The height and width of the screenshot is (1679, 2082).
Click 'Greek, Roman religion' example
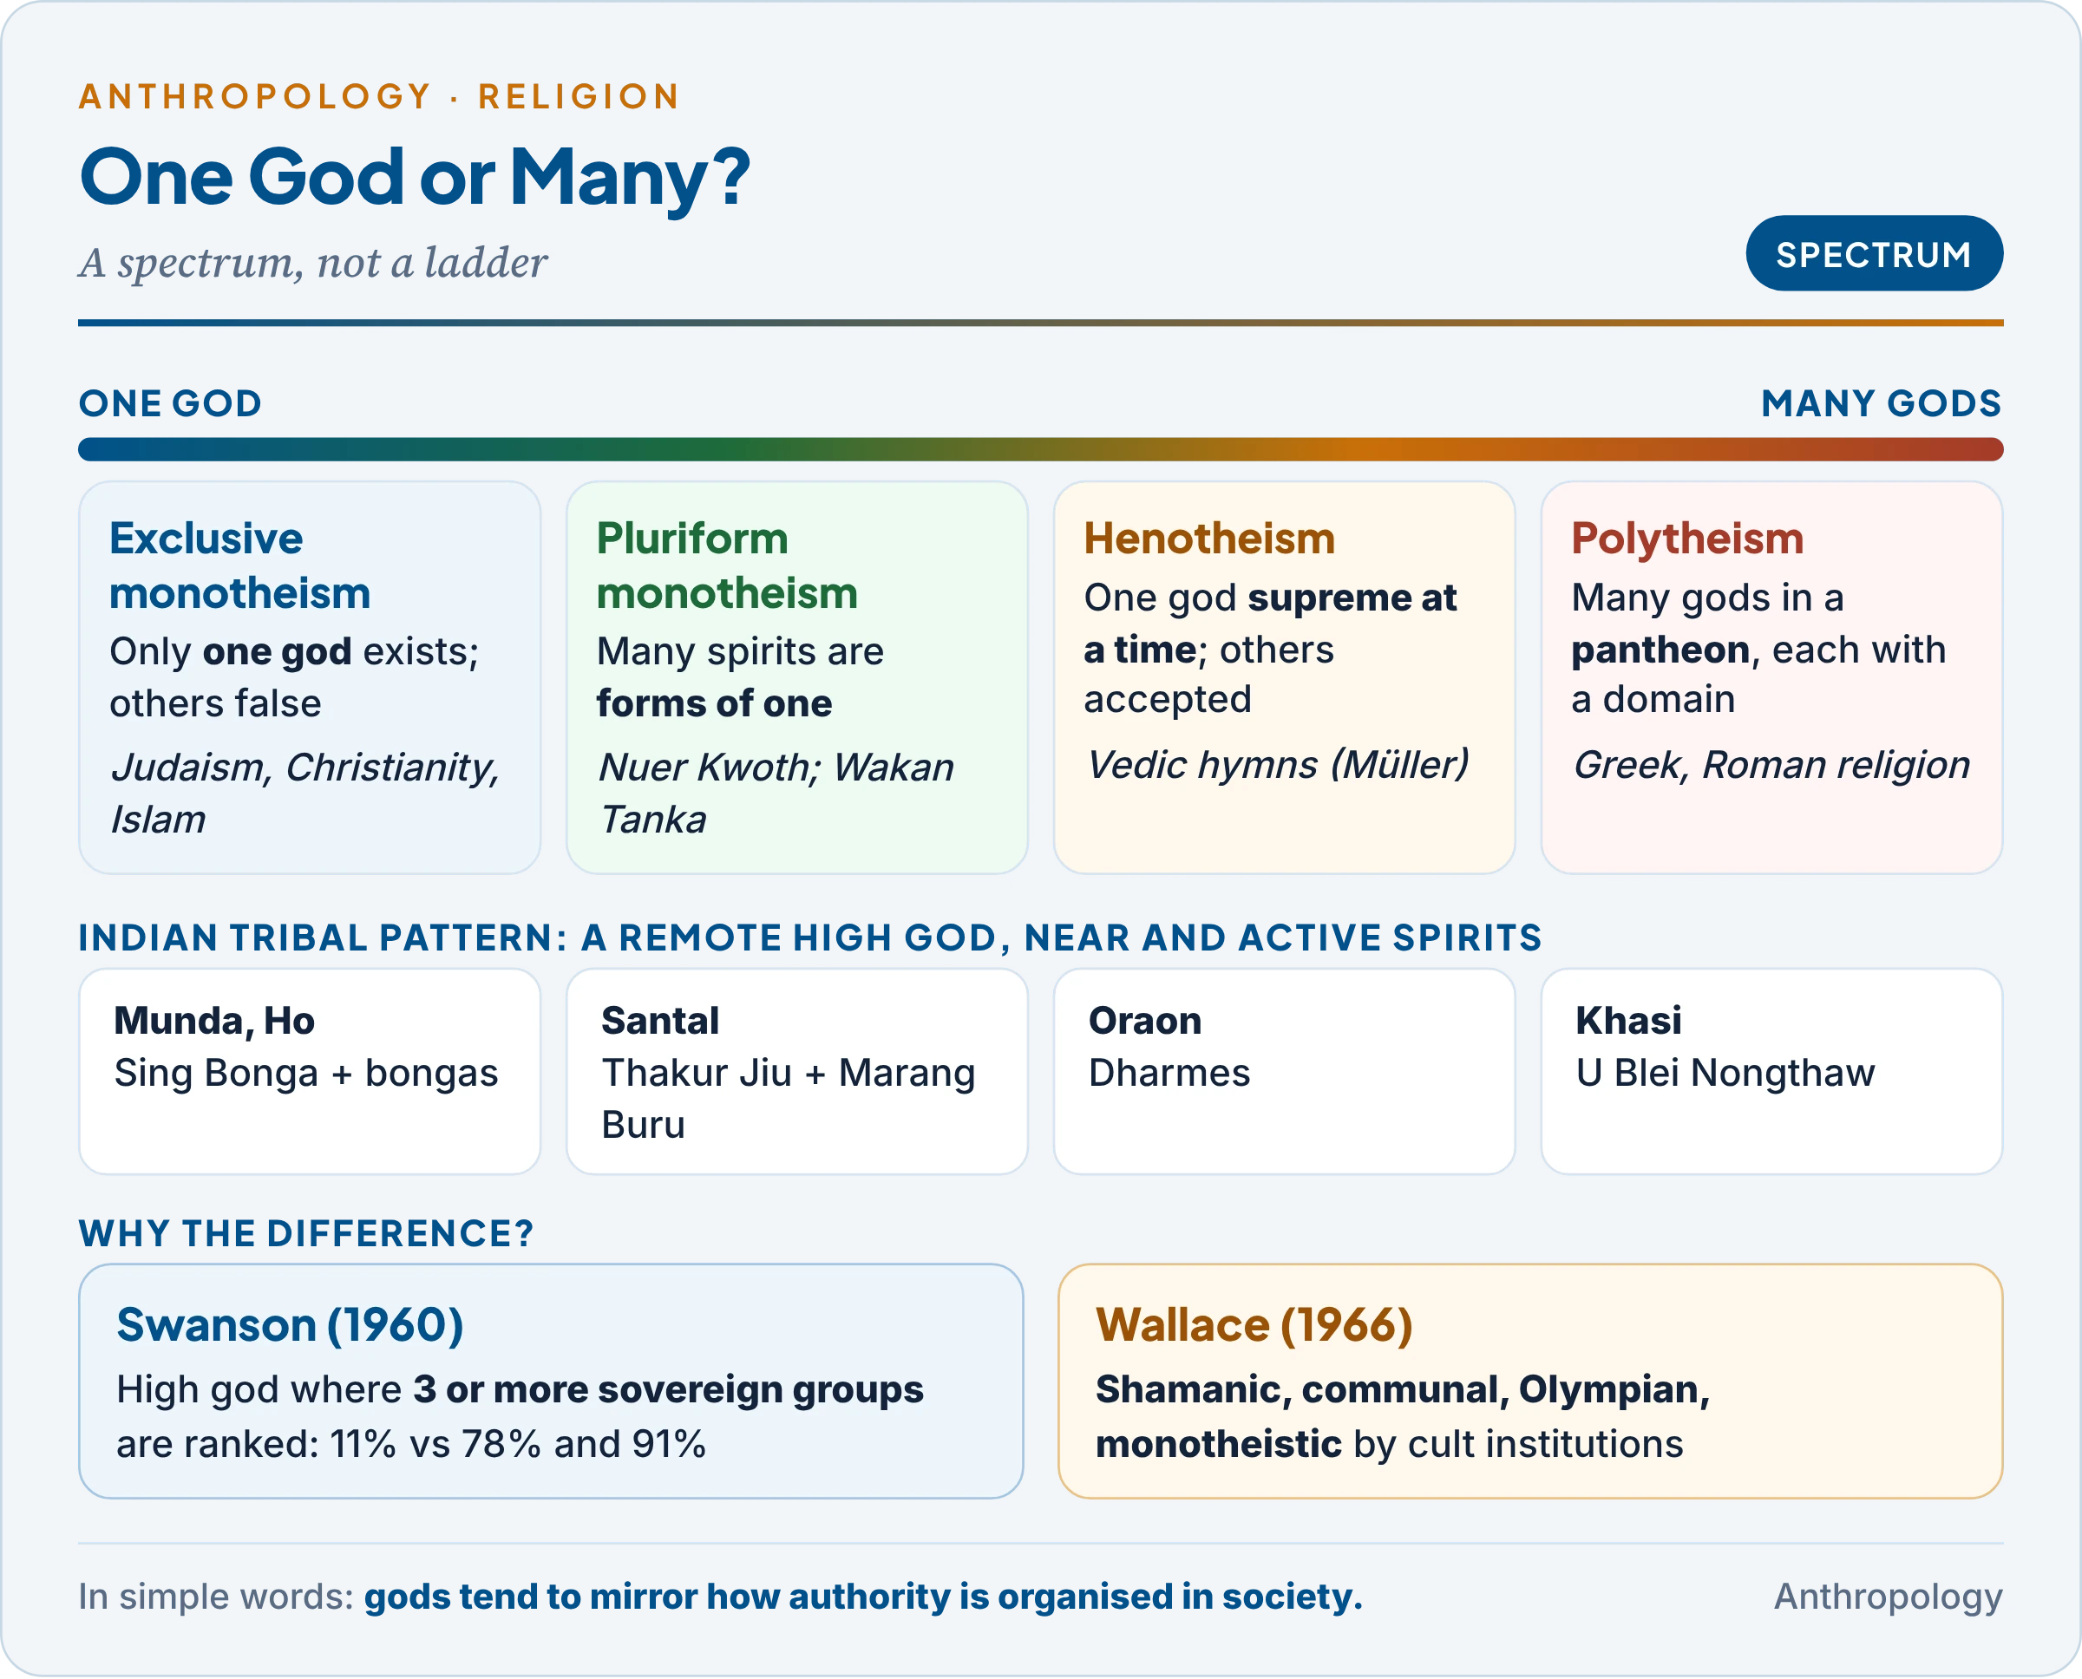(1771, 765)
